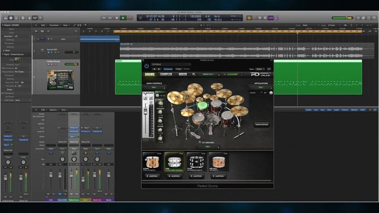
Task: Record-enable the Perfect Drums track
Action: [55, 64]
